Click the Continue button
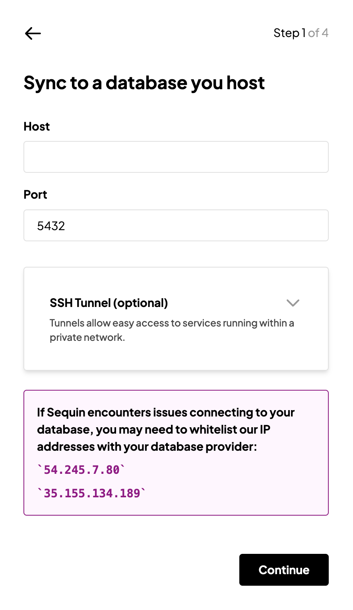 [x=283, y=570]
